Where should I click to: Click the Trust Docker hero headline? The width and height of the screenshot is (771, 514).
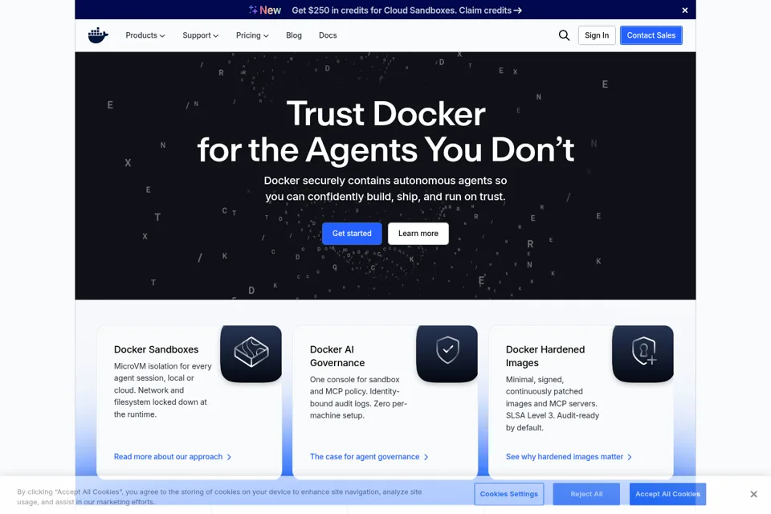[385, 132]
